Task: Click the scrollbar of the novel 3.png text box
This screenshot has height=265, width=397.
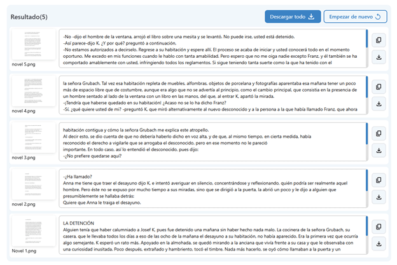Action: click(x=366, y=133)
